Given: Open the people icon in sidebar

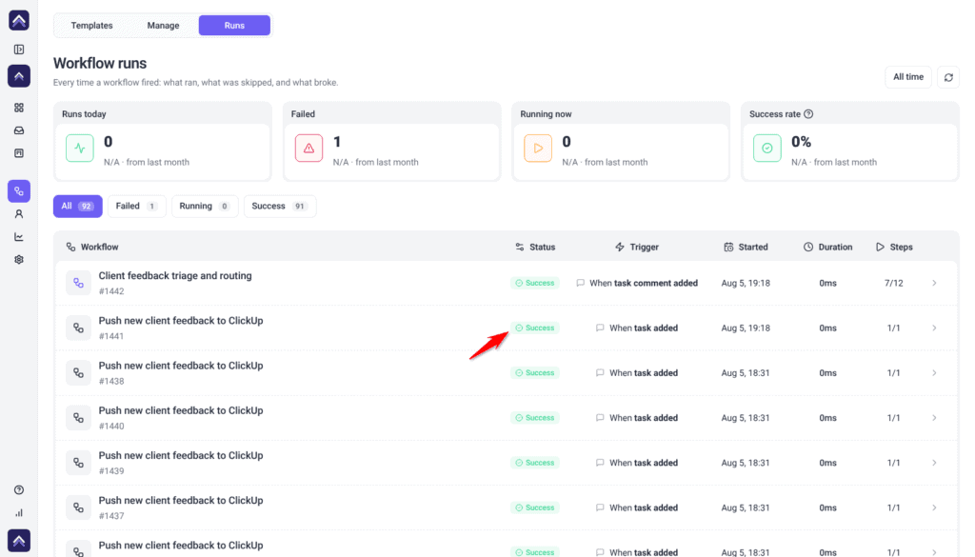Looking at the screenshot, I should pyautogui.click(x=19, y=214).
